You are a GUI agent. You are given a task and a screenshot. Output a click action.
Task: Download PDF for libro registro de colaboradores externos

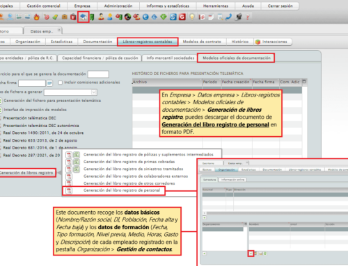click(x=69, y=176)
